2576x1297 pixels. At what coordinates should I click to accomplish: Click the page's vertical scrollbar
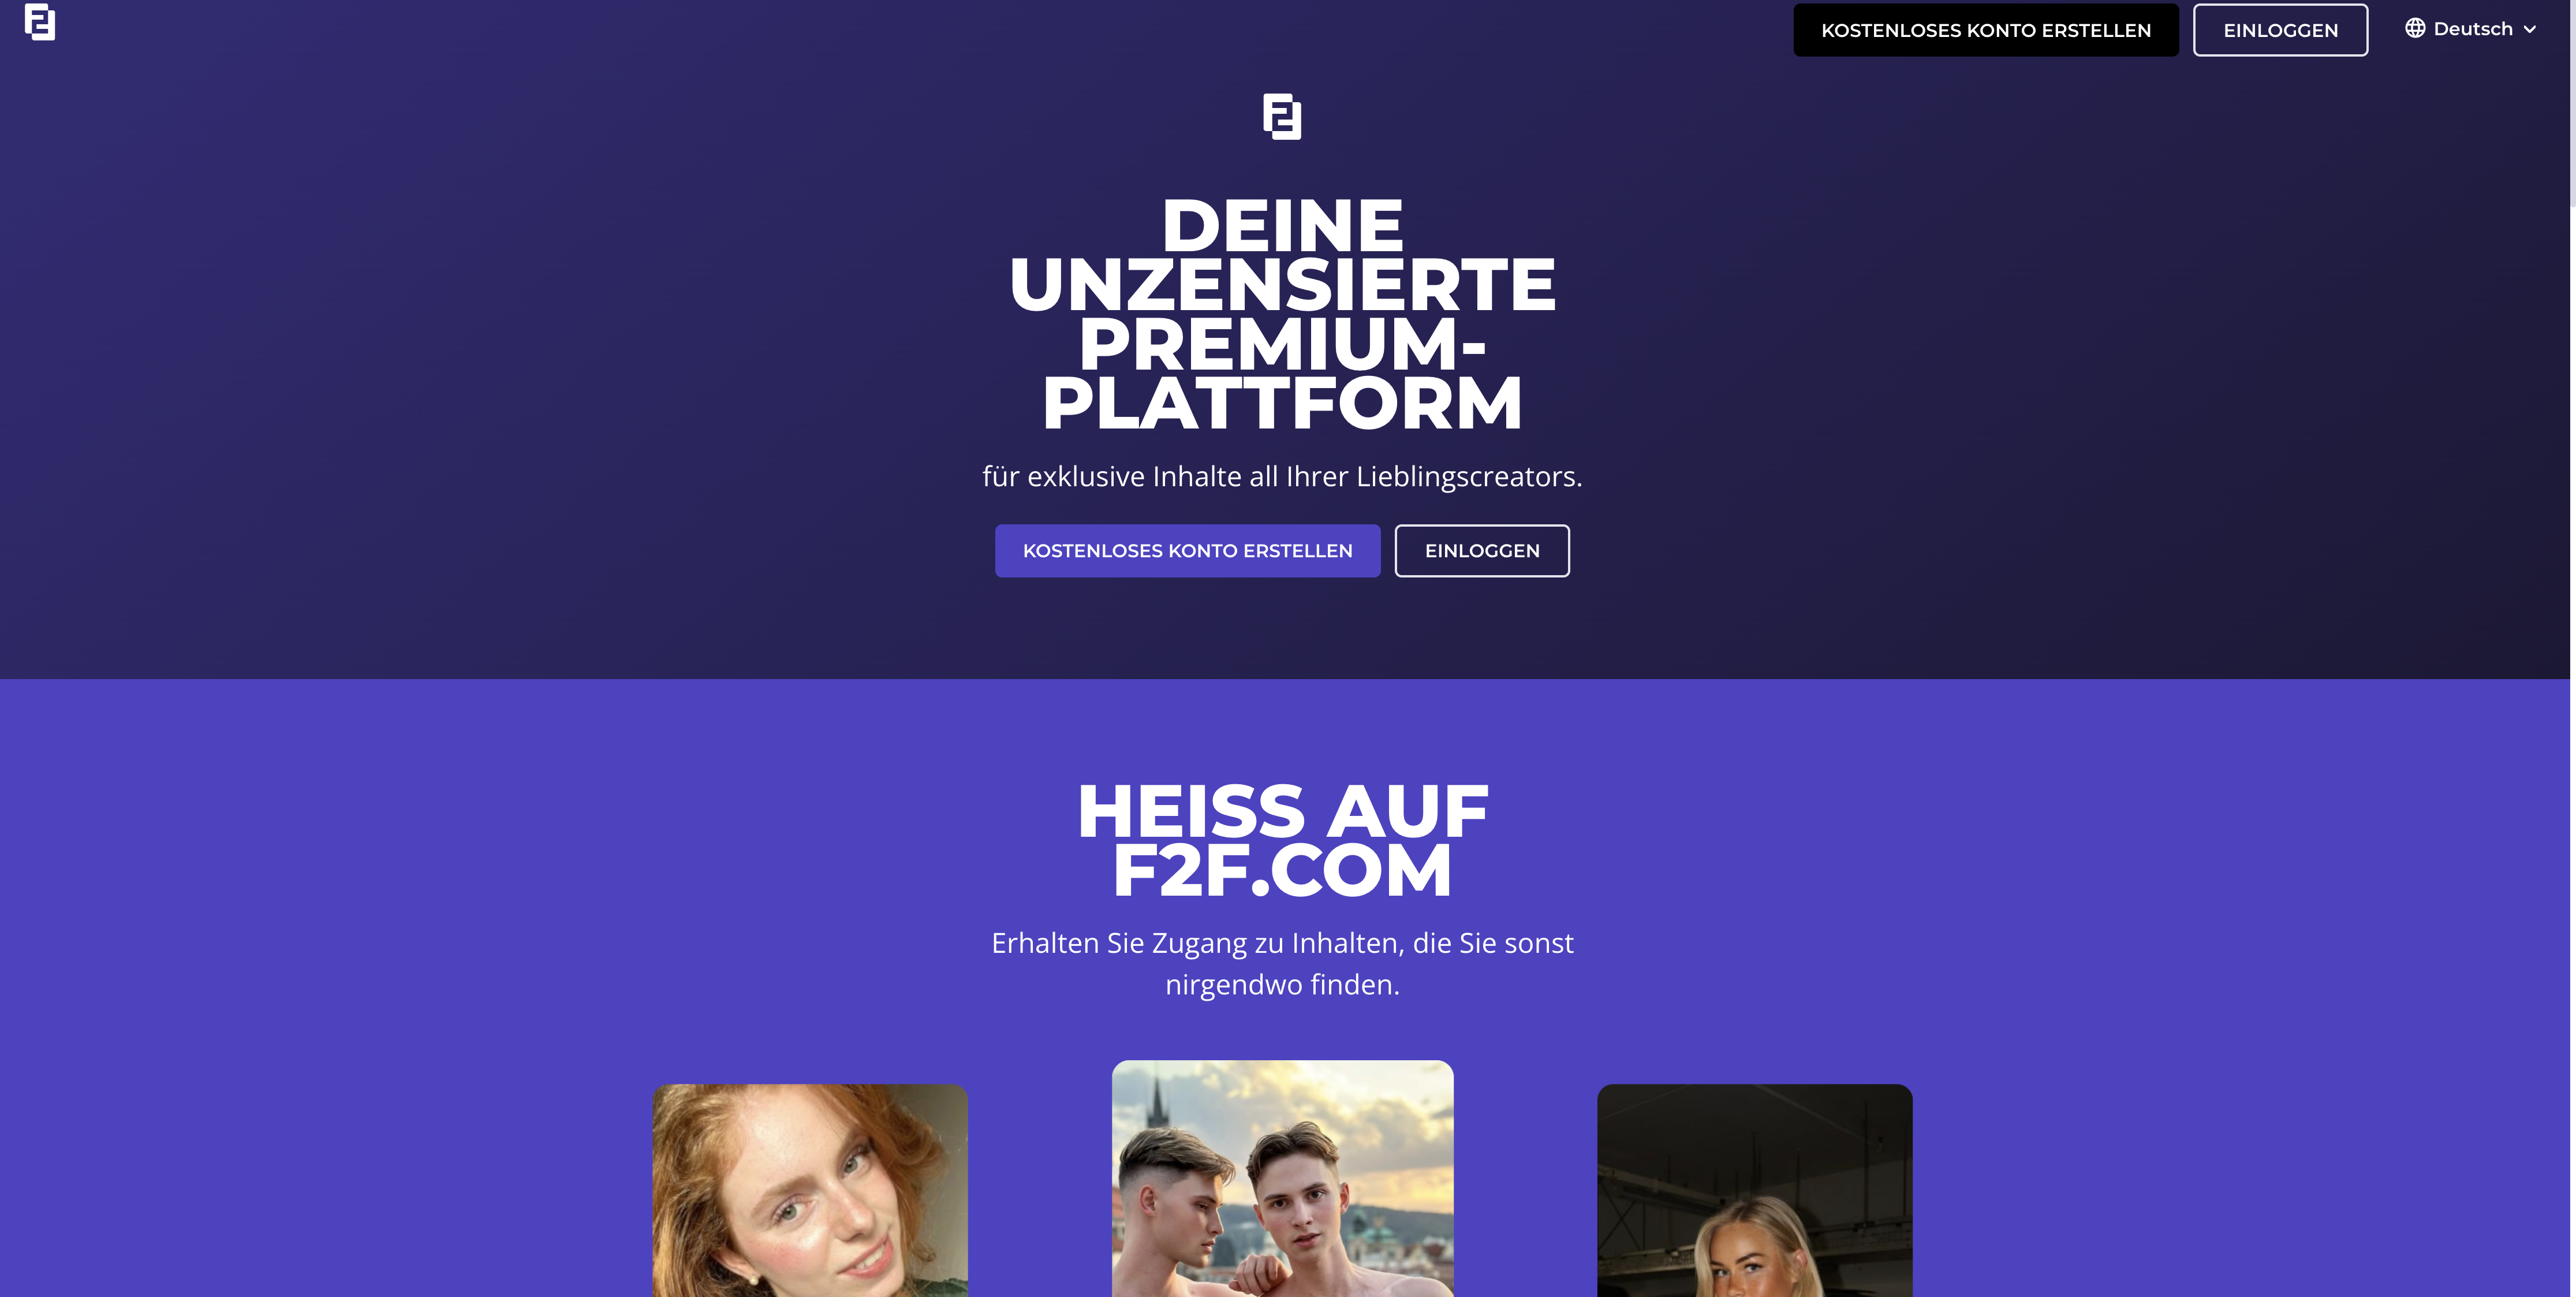[2572, 648]
